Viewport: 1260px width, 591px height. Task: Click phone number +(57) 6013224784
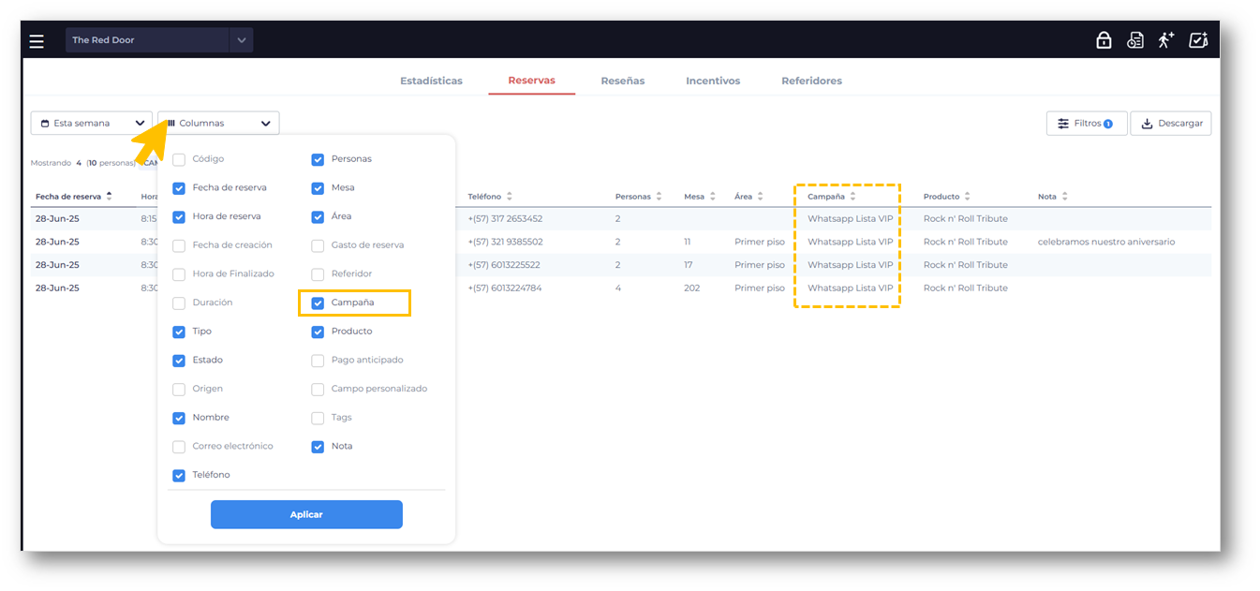[x=504, y=288]
